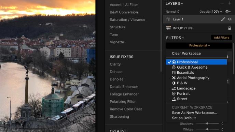Image resolution: width=235 pixels, height=132 pixels.
Task: Add the Details Enhancer filter
Action: [x=124, y=87]
